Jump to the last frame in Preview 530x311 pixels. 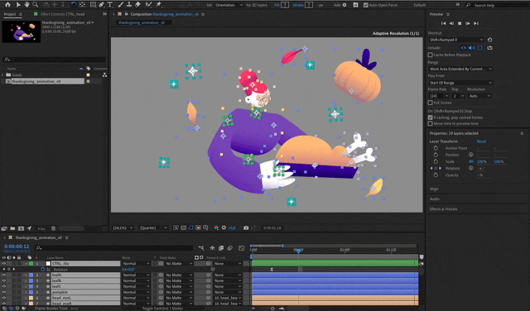pyautogui.click(x=476, y=23)
